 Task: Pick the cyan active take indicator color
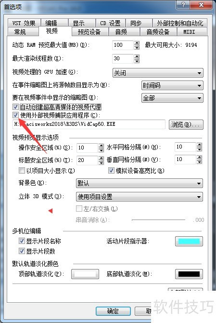tap(189, 241)
